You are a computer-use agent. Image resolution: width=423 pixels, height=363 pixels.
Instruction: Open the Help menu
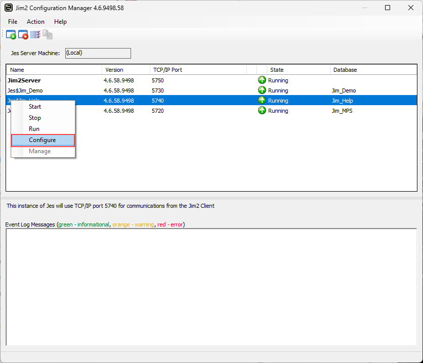click(x=60, y=22)
